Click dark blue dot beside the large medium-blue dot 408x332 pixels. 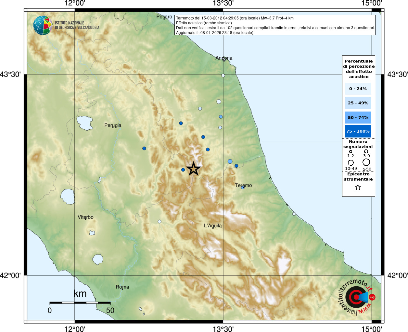236,166
